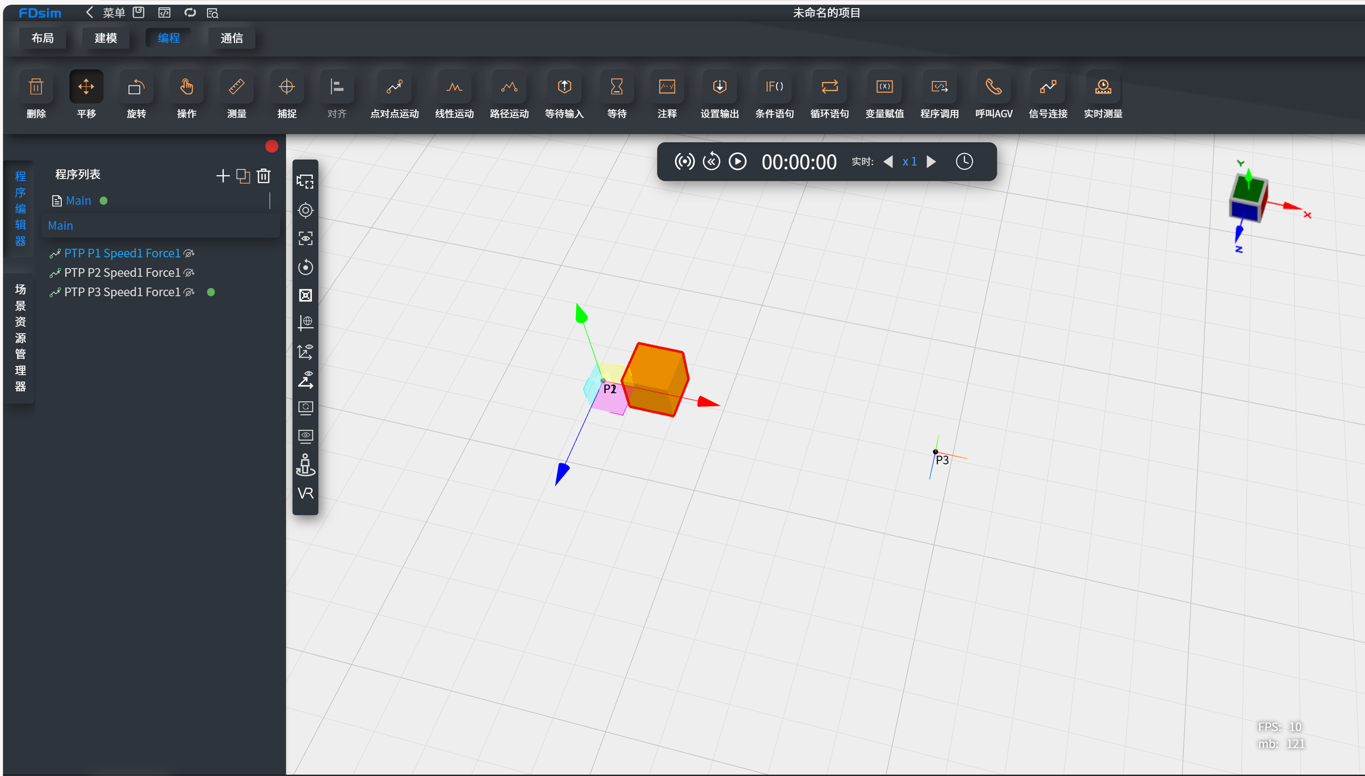Toggle visibility eye for PTP P3 statement

189,292
